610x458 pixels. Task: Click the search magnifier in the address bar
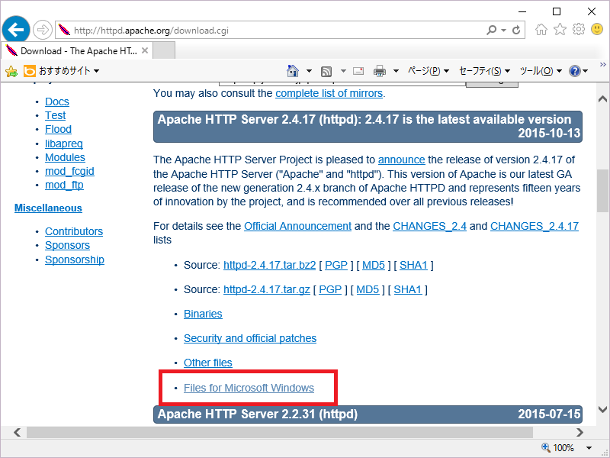(491, 30)
